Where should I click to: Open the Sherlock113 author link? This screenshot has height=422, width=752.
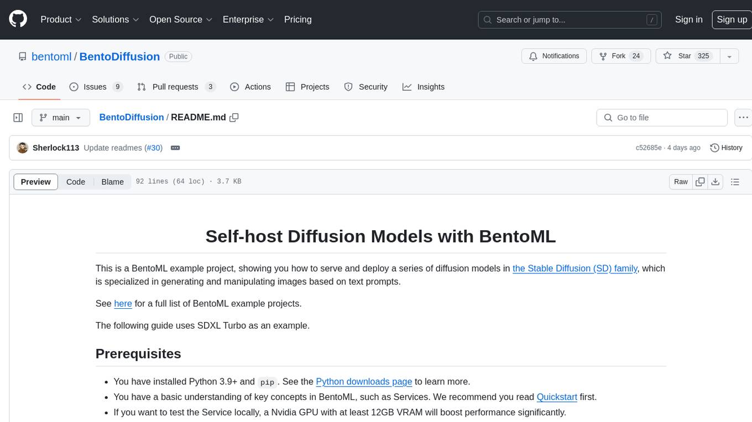click(56, 148)
